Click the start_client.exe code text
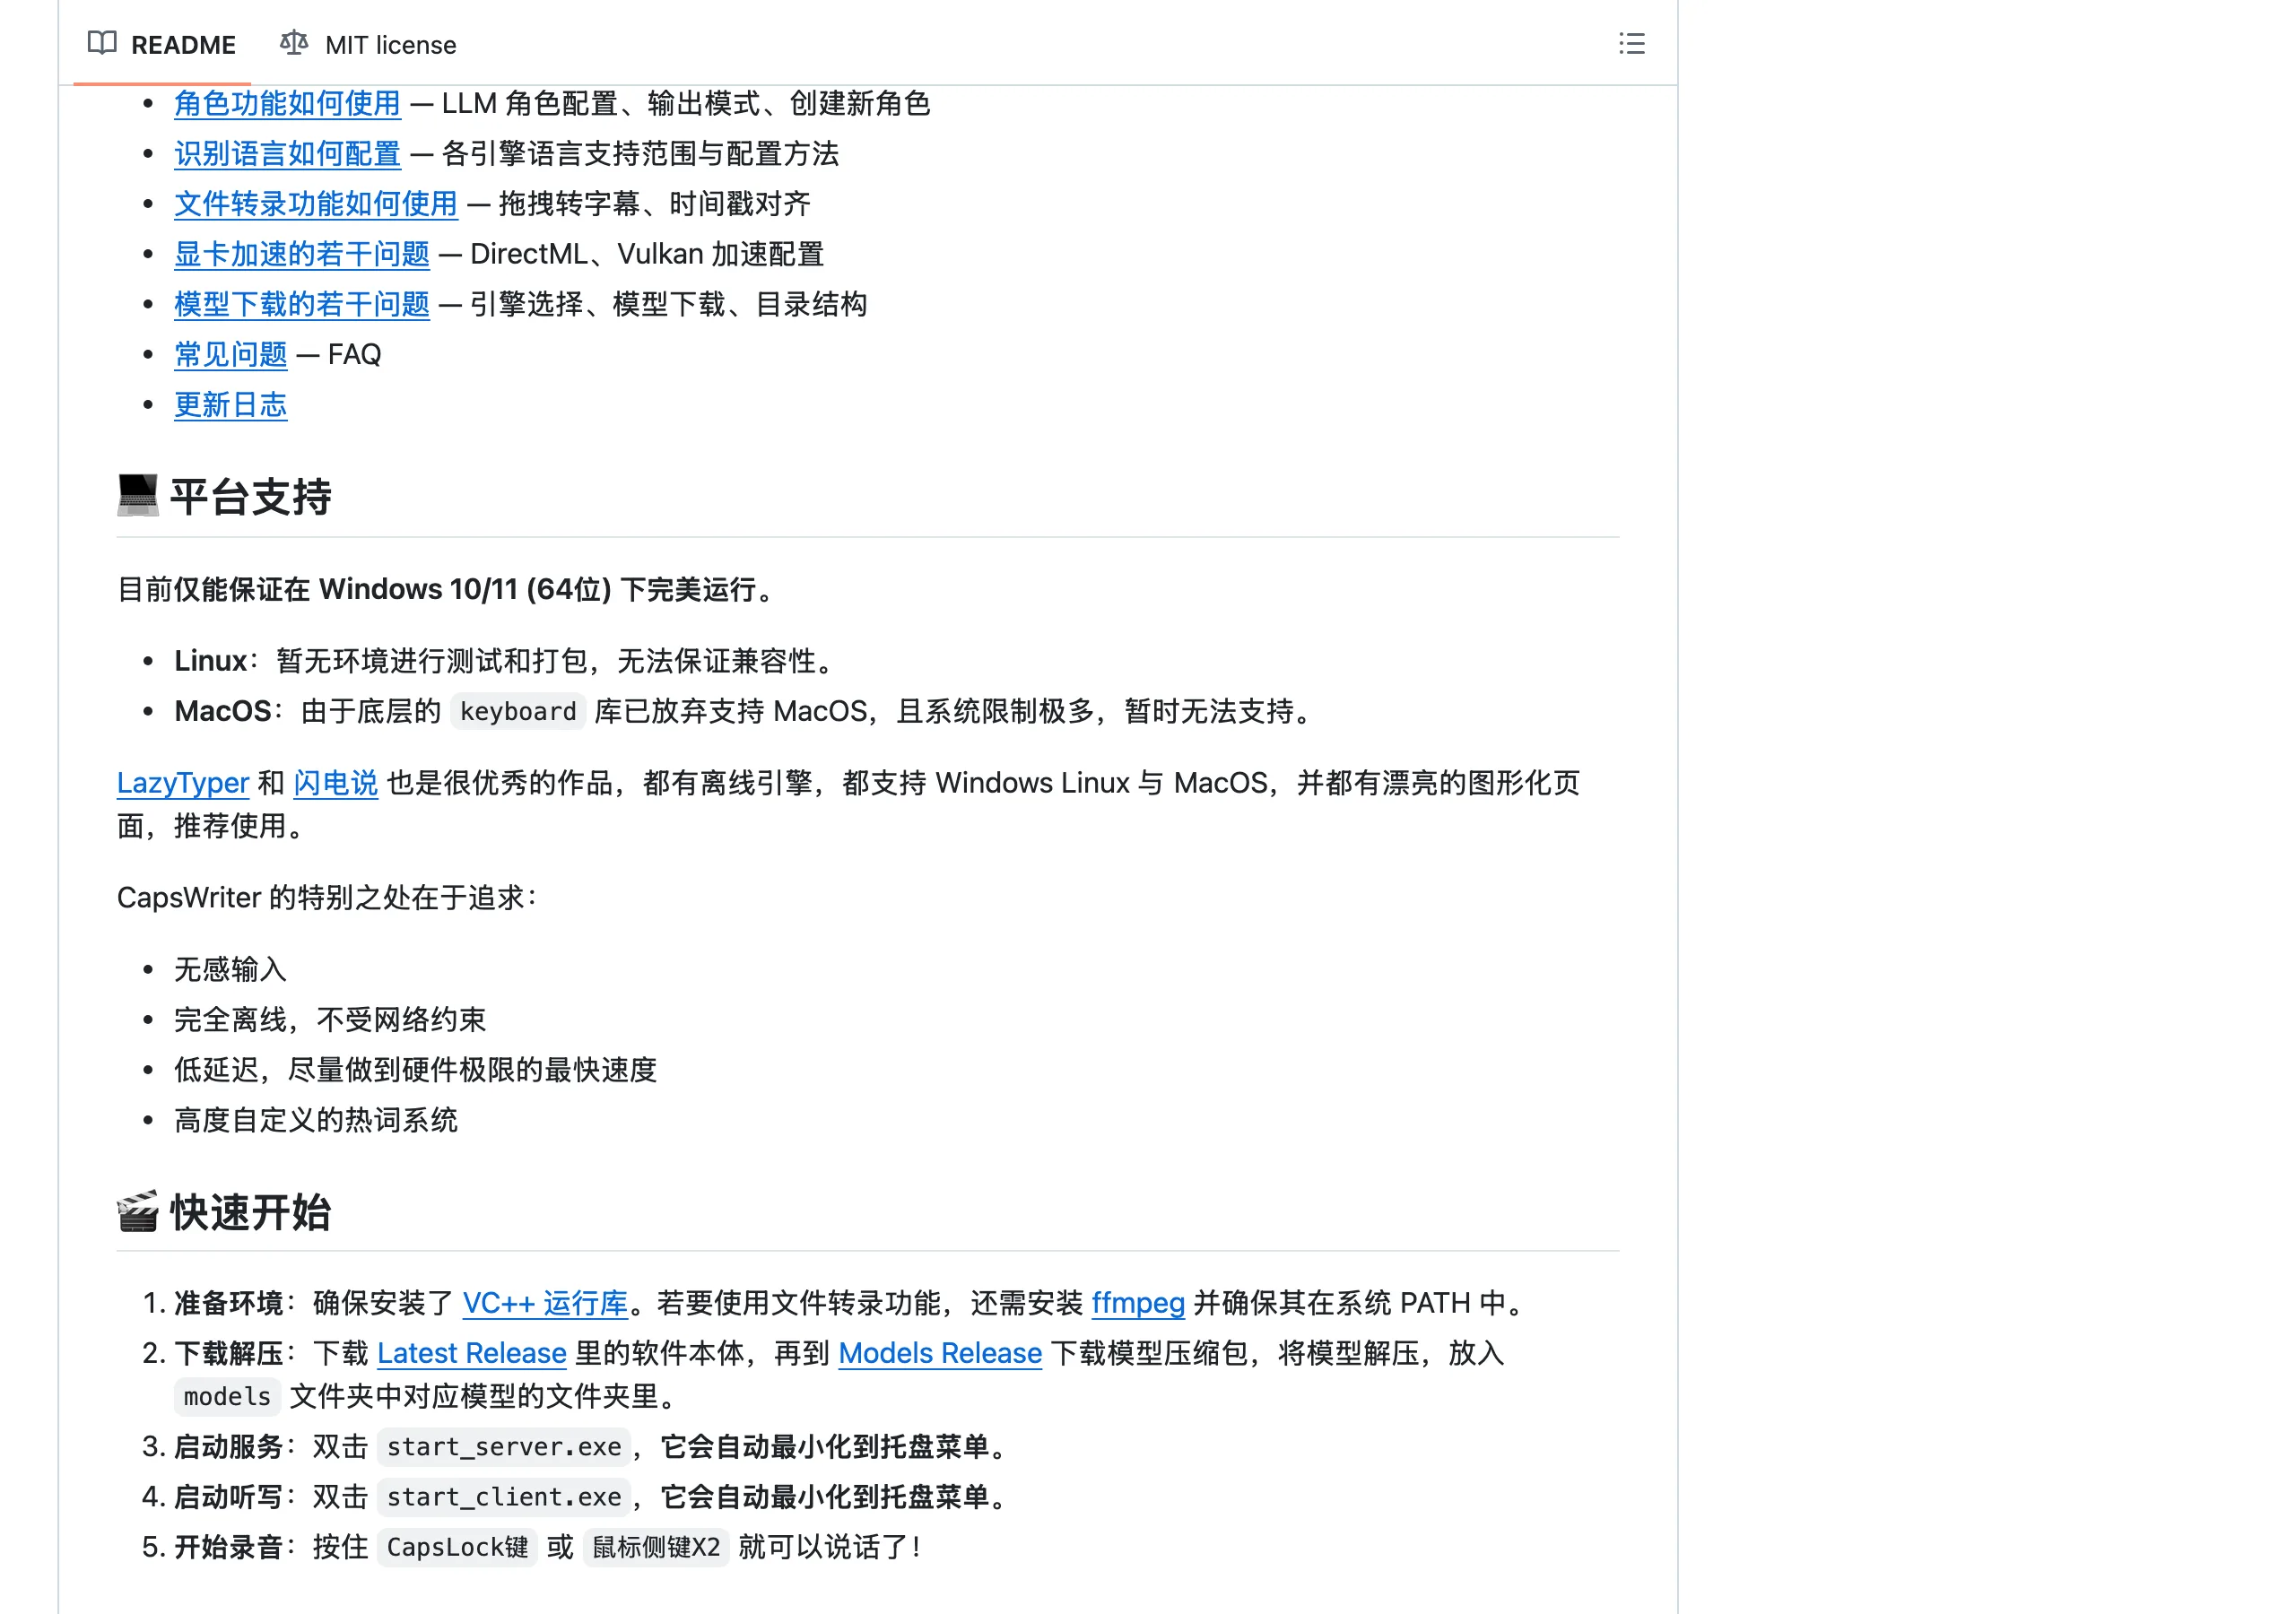 (504, 1497)
